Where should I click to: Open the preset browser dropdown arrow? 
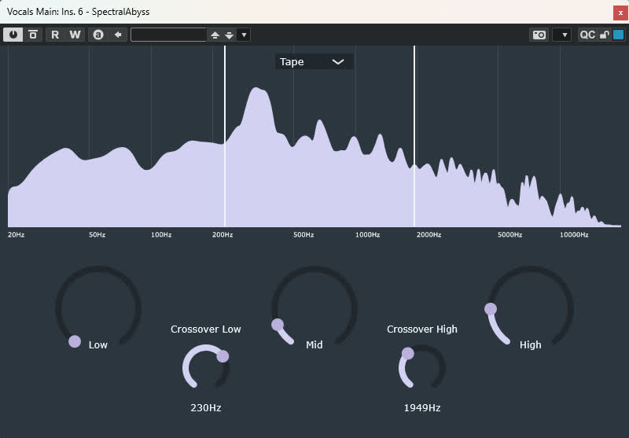244,35
